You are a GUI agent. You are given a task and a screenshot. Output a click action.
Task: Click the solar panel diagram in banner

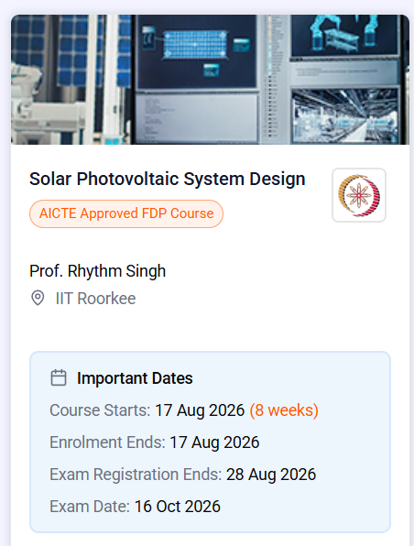(x=195, y=44)
